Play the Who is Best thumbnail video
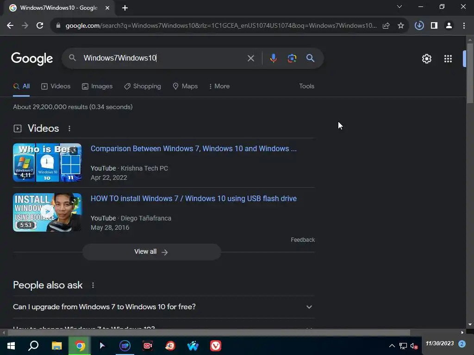474x355 pixels. [47, 162]
